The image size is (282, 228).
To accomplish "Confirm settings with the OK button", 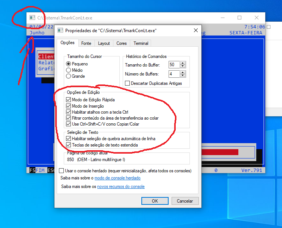I will point(155,201).
